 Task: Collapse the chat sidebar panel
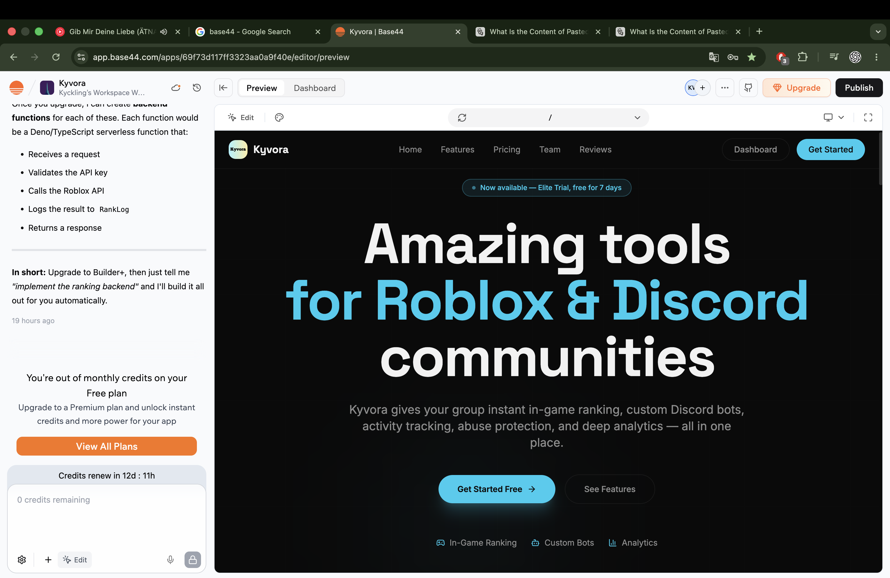click(x=223, y=88)
